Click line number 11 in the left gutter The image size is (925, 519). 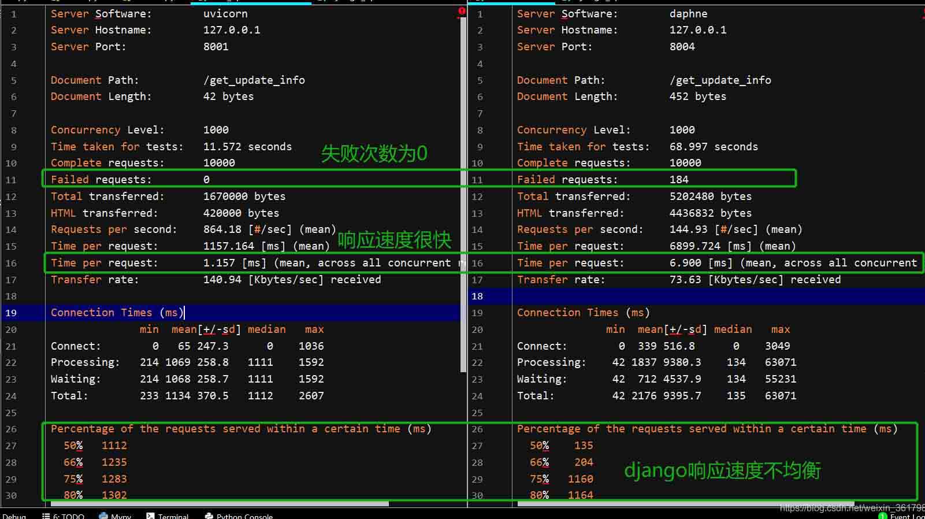pyautogui.click(x=11, y=180)
